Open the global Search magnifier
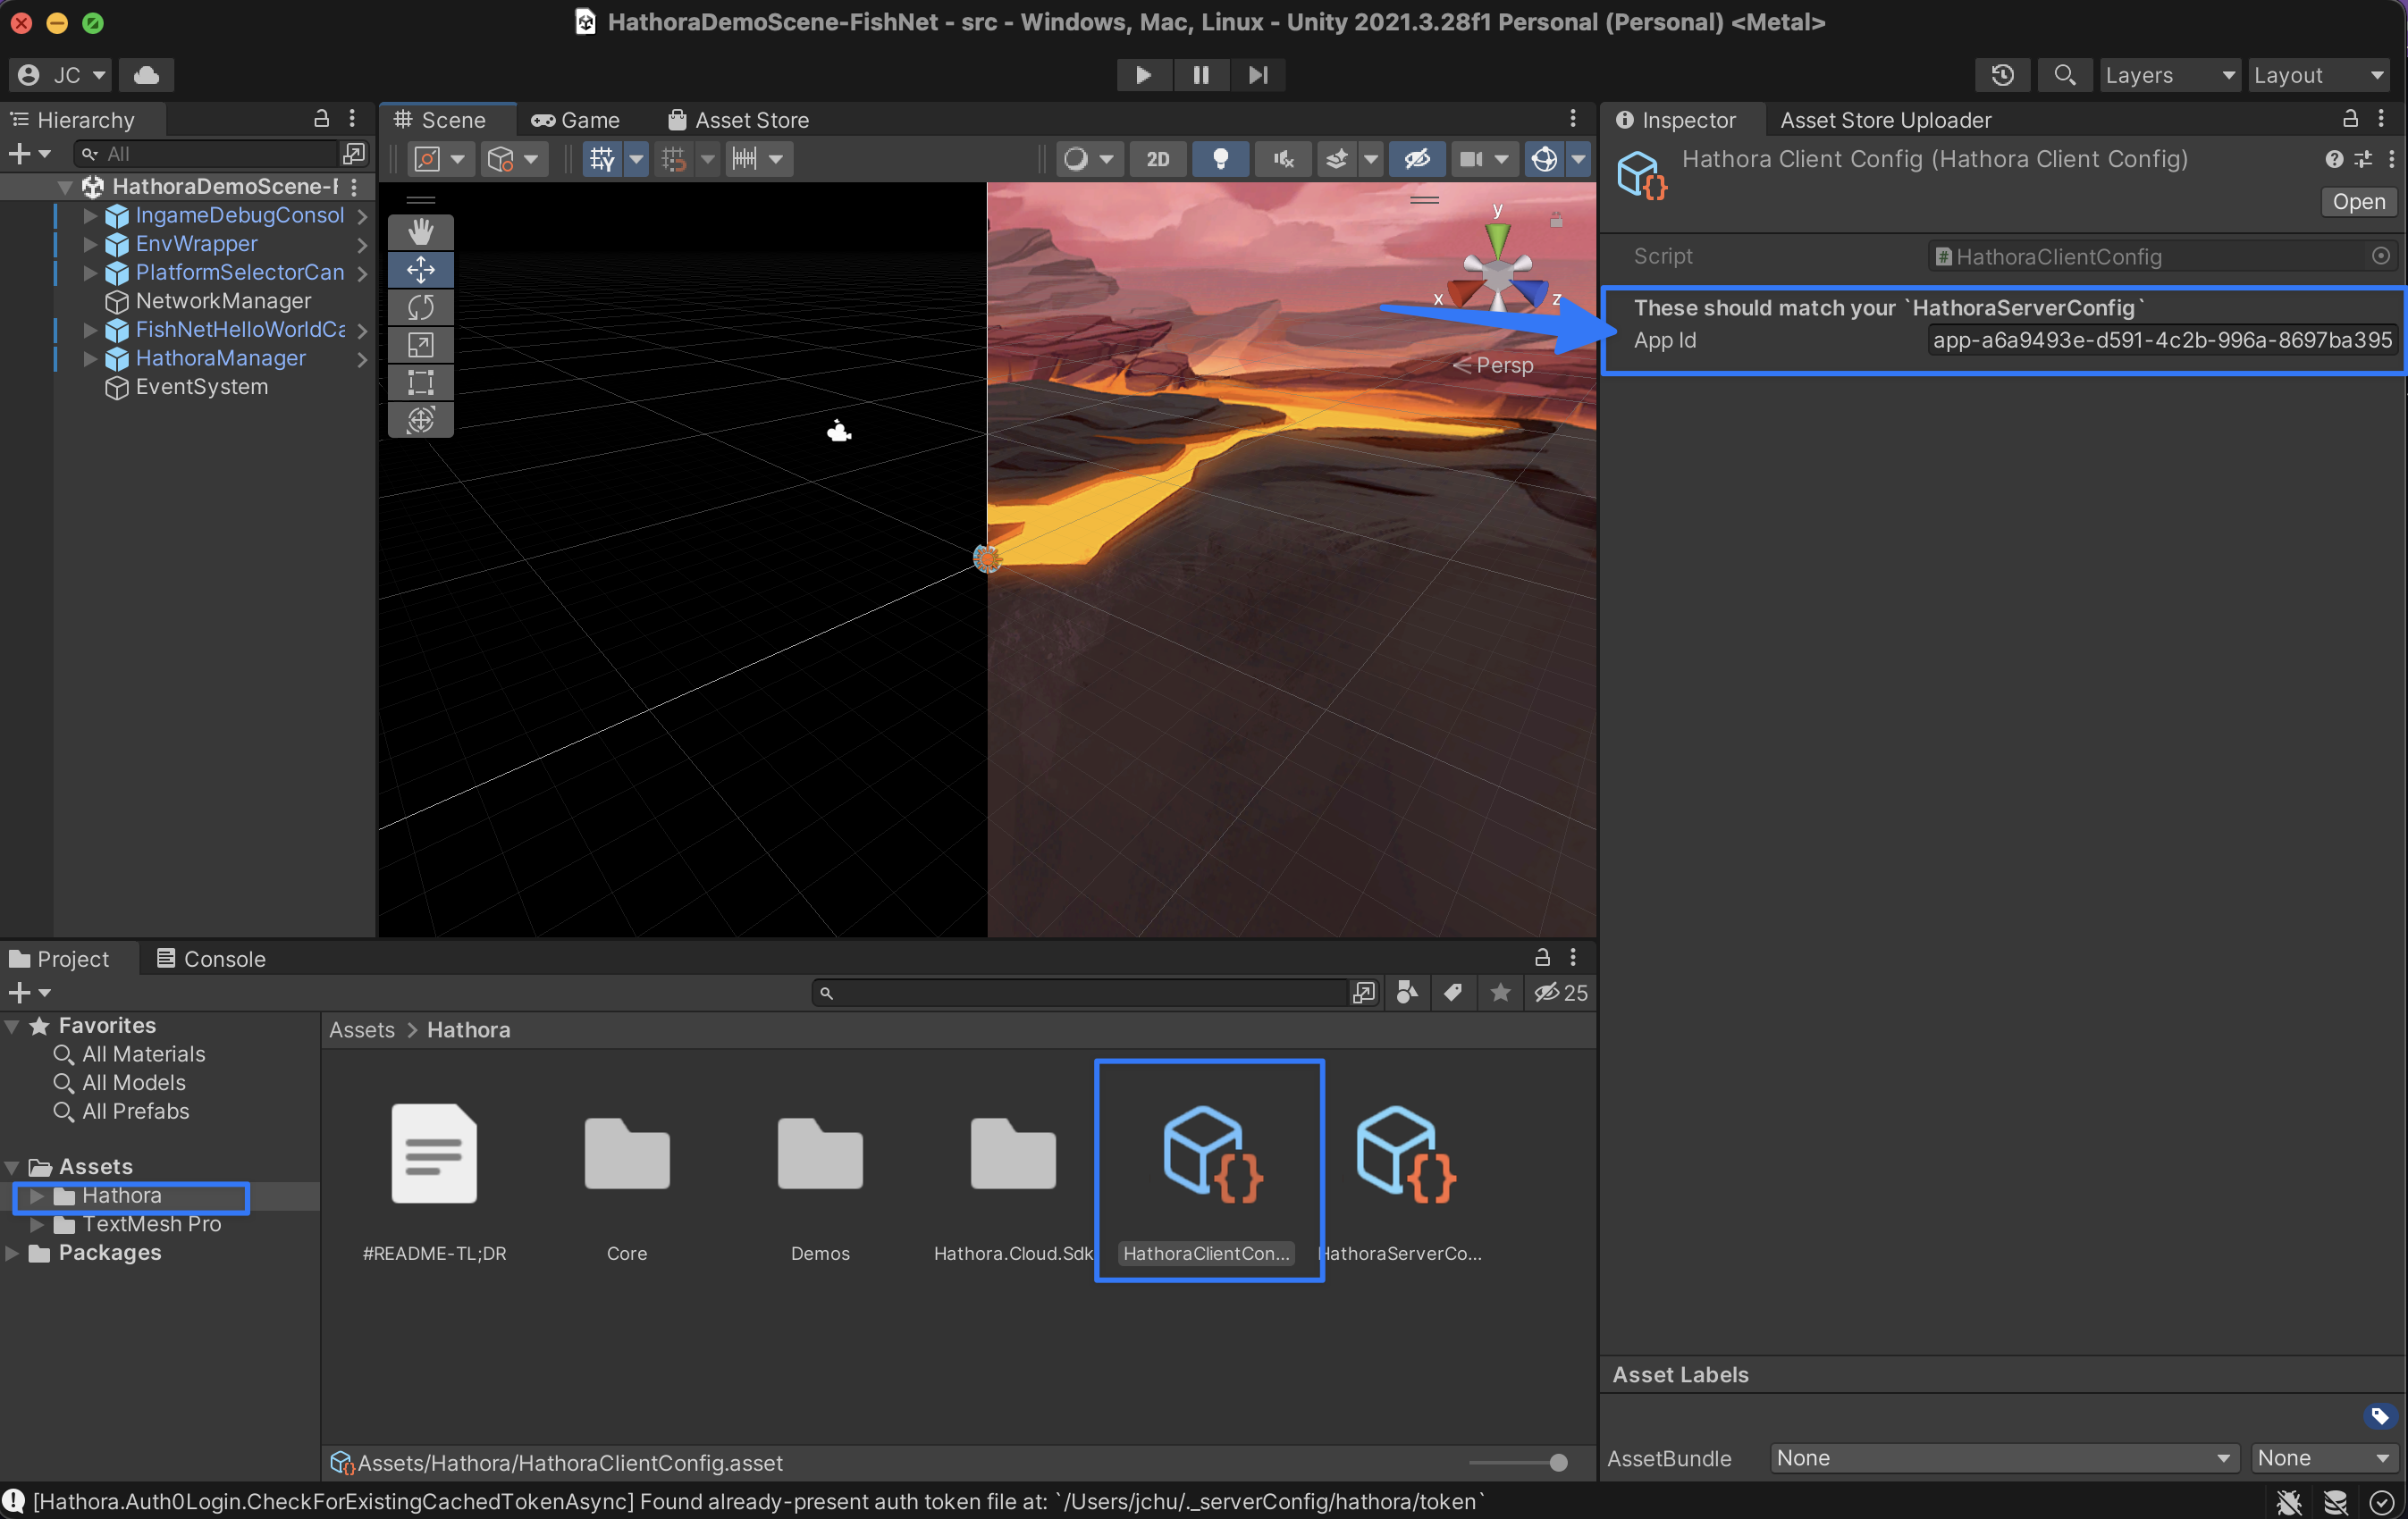This screenshot has height=1519, width=2408. pyautogui.click(x=2064, y=75)
